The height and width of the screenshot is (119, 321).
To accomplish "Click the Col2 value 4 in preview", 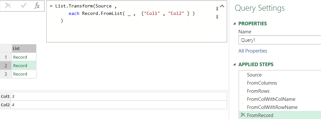I will click(x=13, y=105).
